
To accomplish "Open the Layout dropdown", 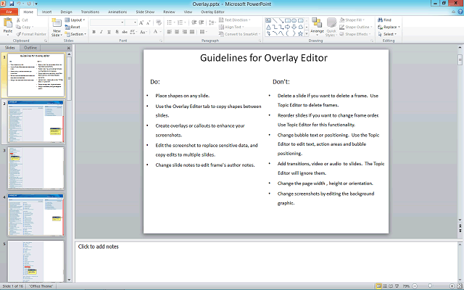I will click(77, 20).
